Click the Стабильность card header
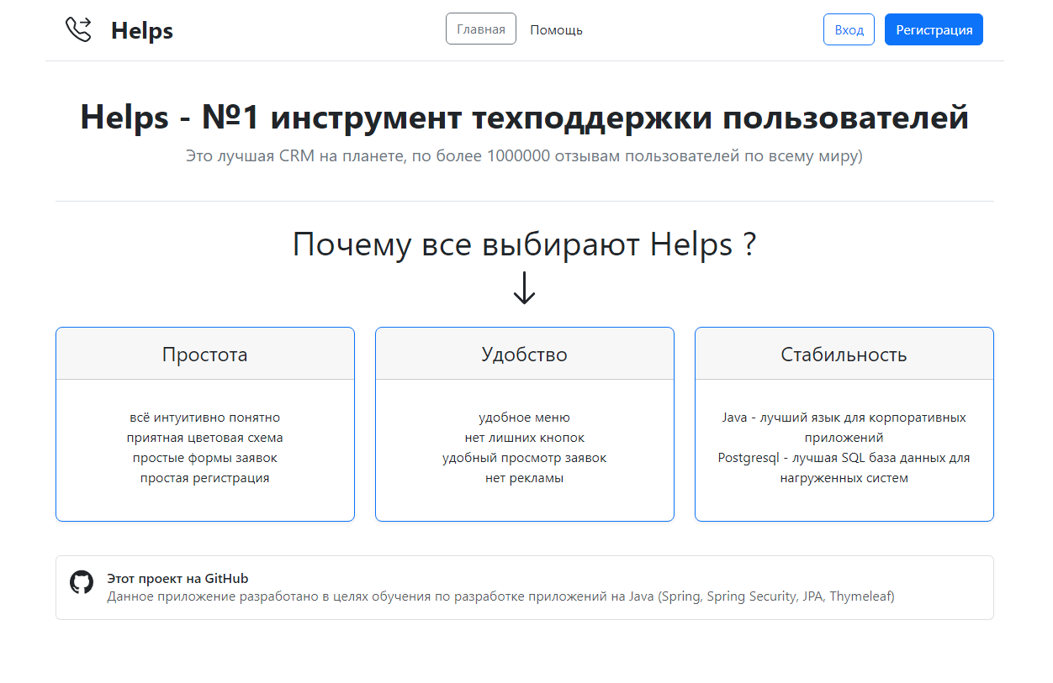The height and width of the screenshot is (683, 1053). tap(844, 353)
